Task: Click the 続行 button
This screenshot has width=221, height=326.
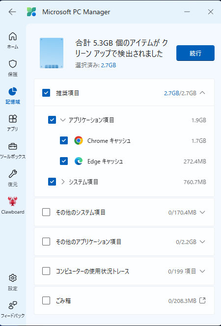Action: click(x=195, y=53)
